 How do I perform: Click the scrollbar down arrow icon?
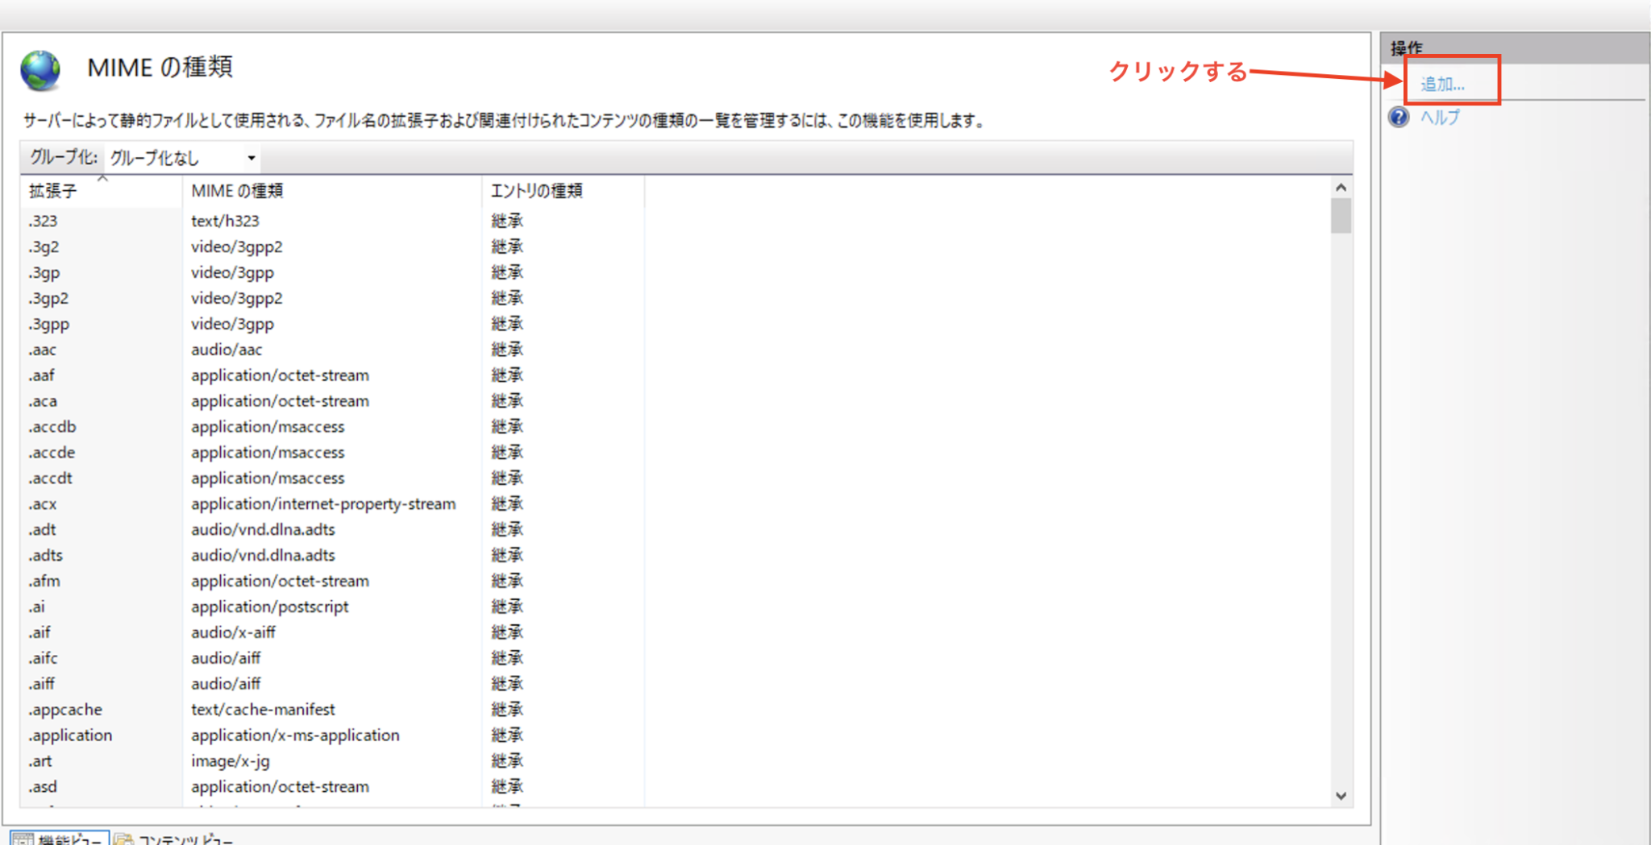(x=1340, y=796)
